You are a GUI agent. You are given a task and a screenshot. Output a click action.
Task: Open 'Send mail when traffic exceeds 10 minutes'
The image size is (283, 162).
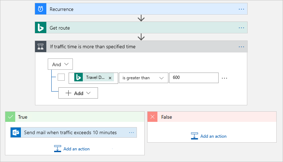pos(74,132)
